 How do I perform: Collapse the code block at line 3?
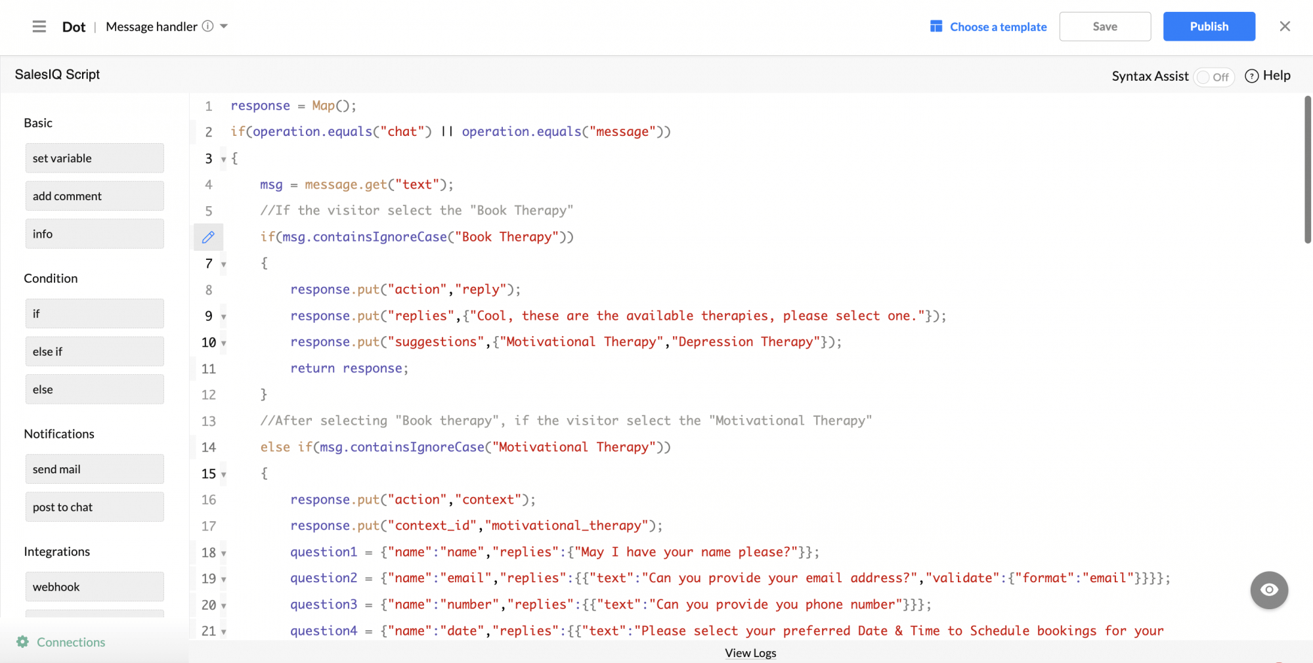(223, 160)
